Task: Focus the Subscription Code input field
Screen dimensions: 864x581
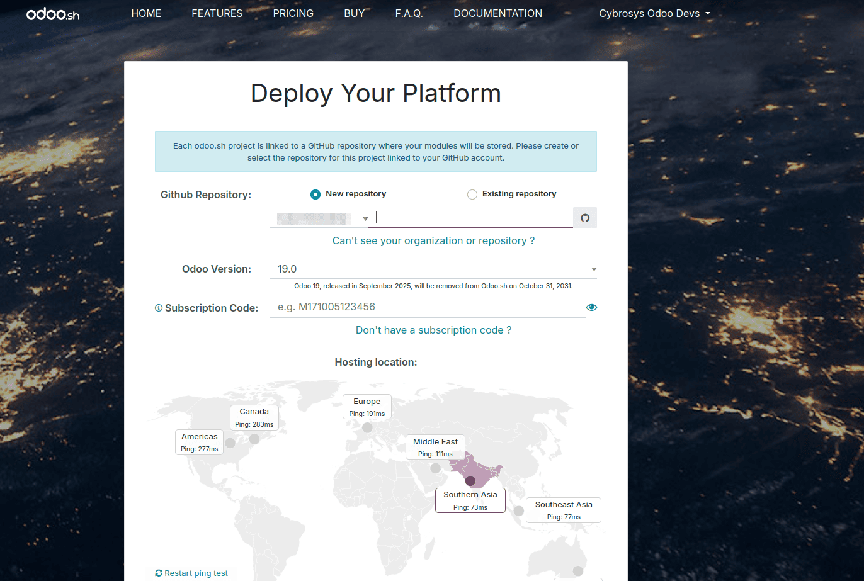Action: tap(428, 307)
